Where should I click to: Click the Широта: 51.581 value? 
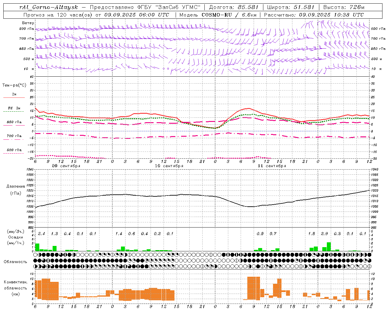(x=291, y=8)
